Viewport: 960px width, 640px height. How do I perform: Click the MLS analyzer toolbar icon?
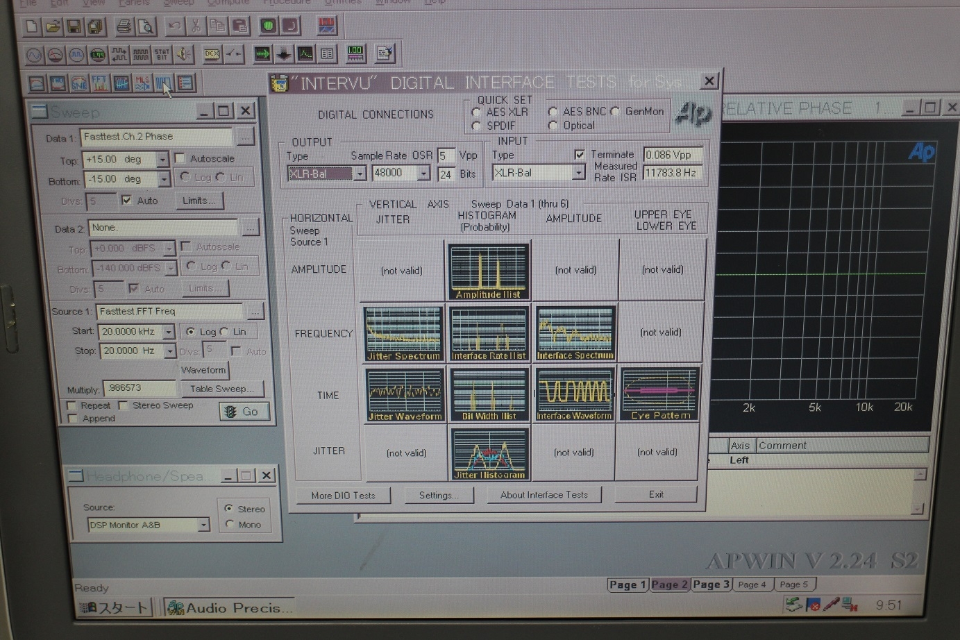[142, 84]
